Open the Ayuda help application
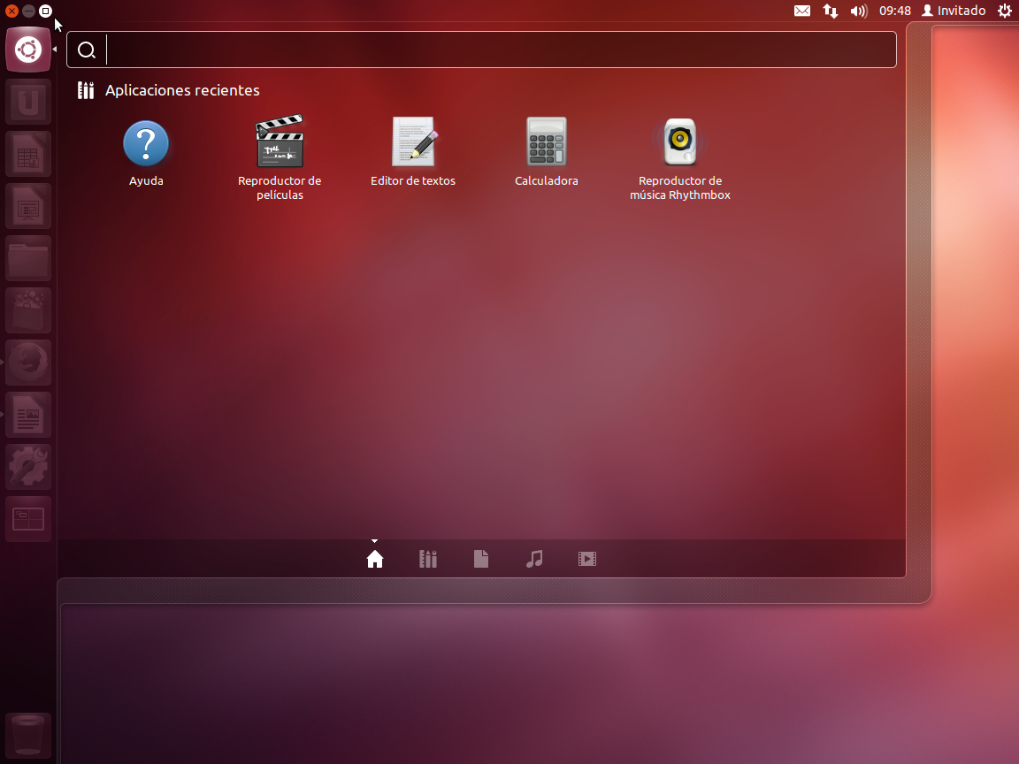Screen dimensions: 1019x764 (x=146, y=144)
